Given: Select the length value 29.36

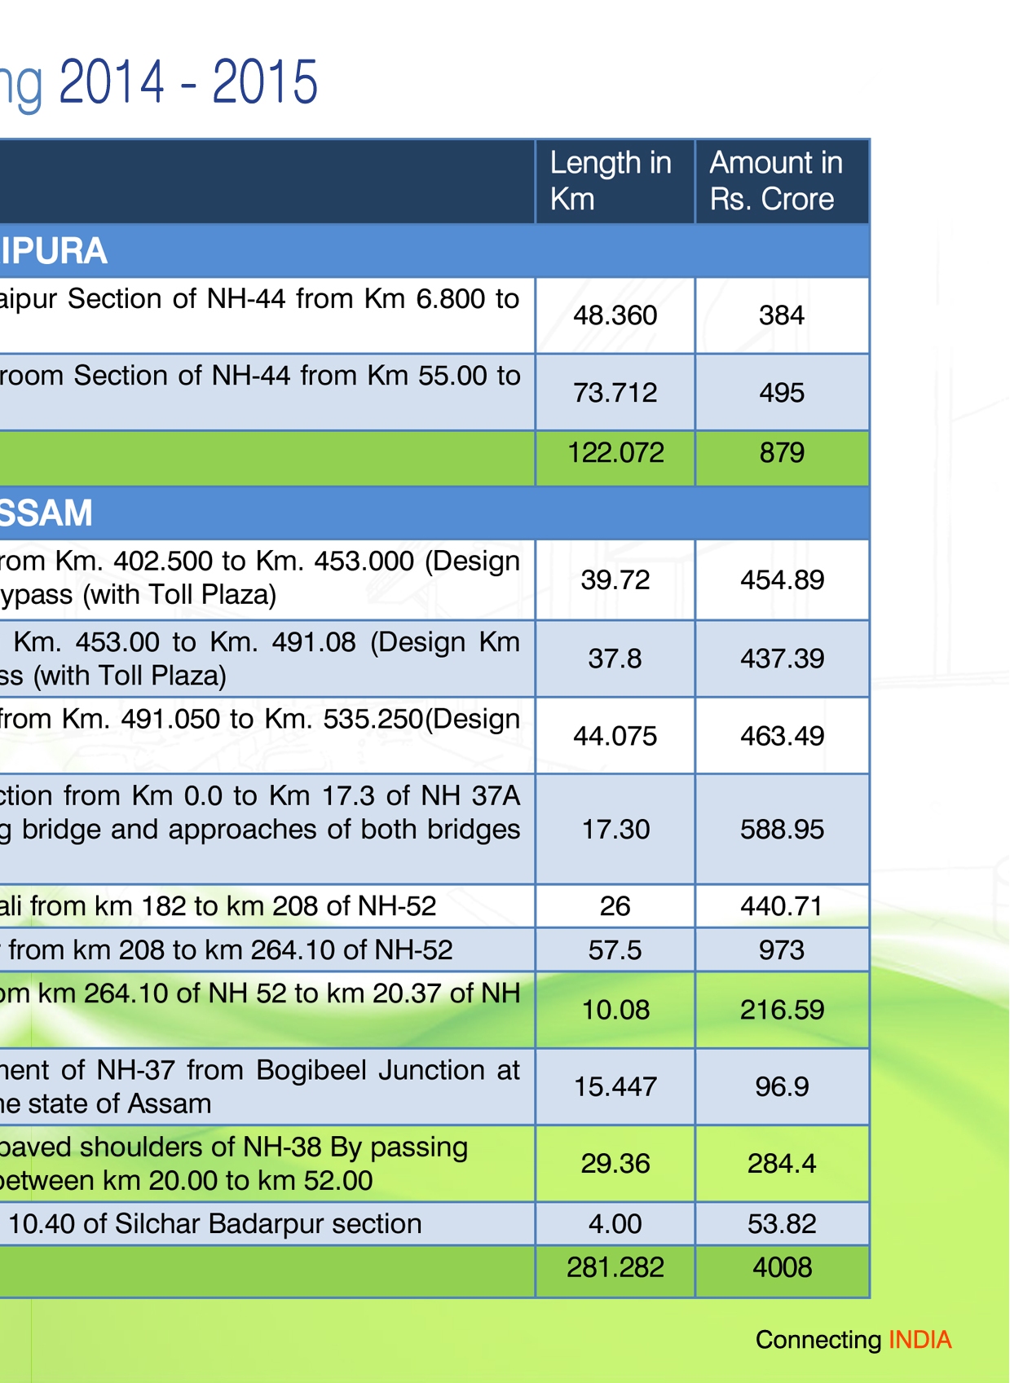Looking at the screenshot, I should point(615,1164).
